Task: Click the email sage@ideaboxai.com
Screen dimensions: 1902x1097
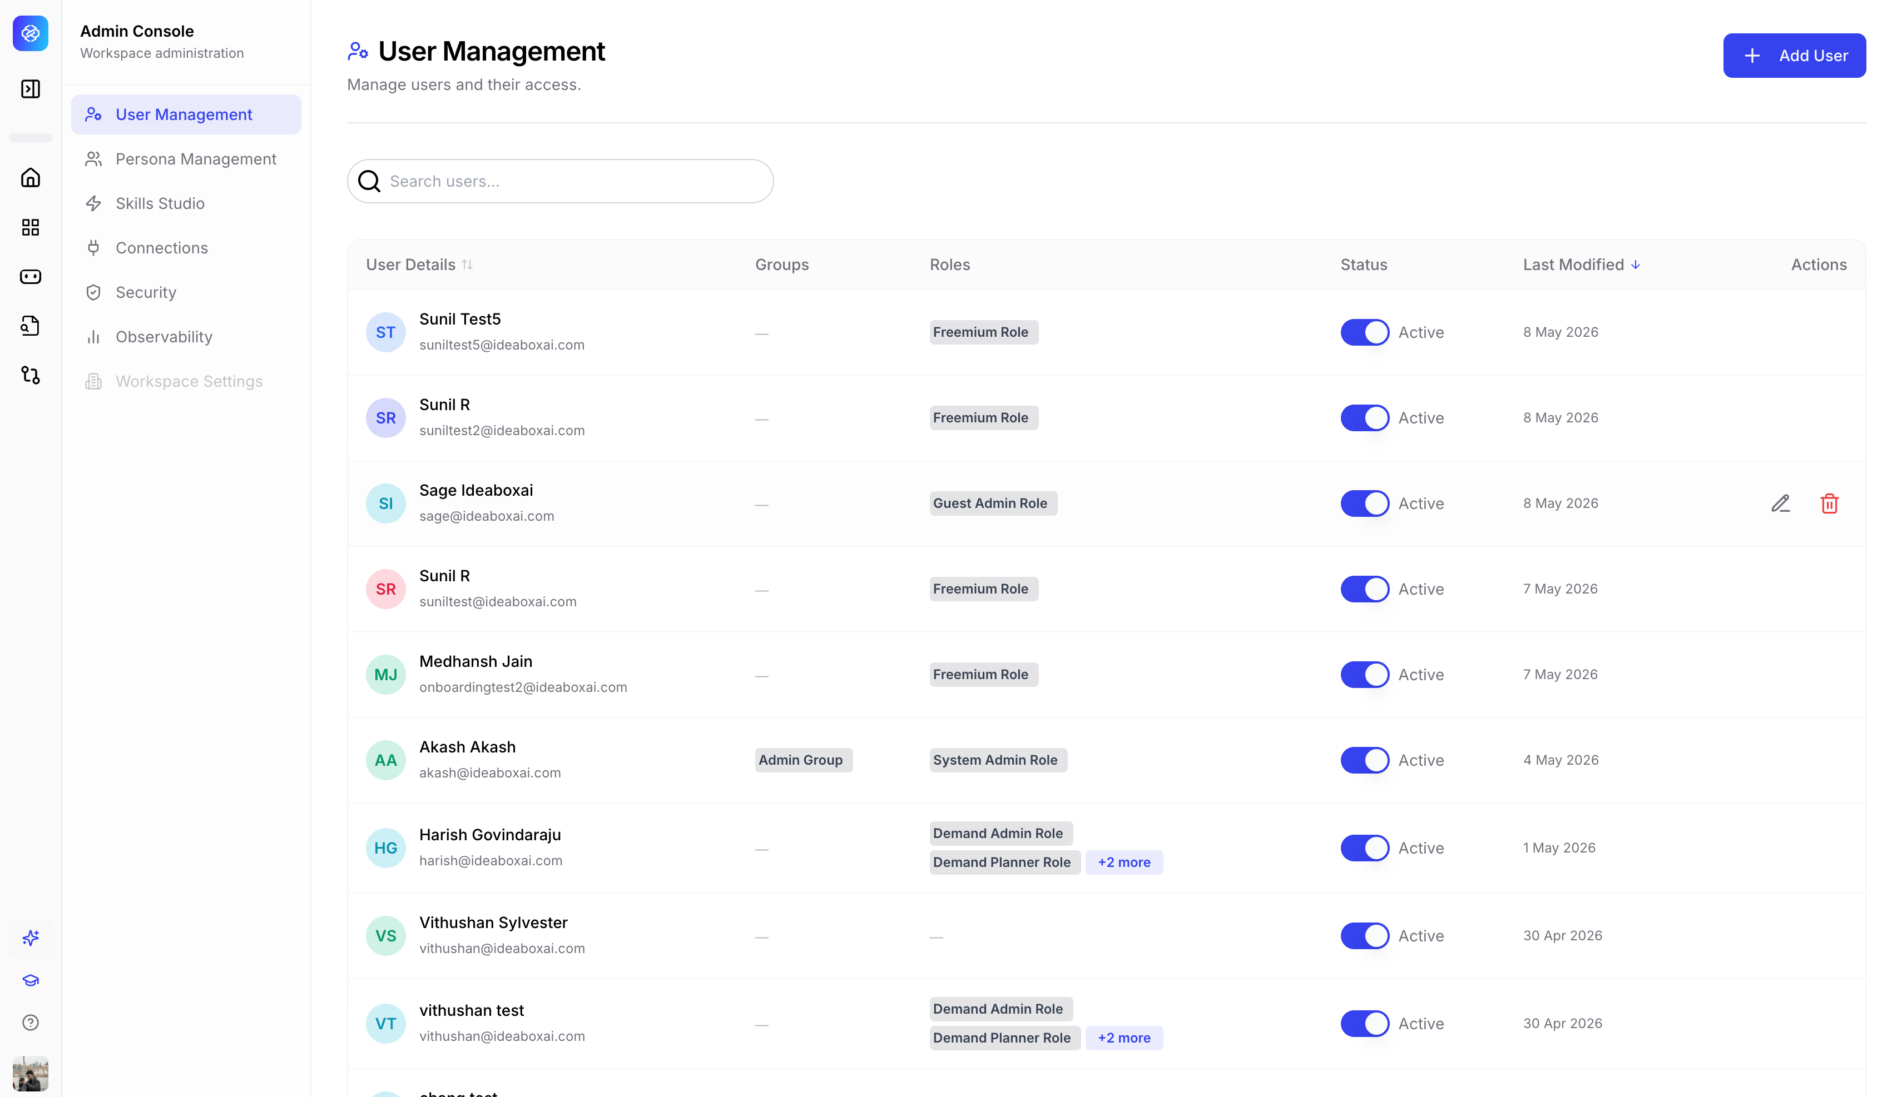Action: [x=486, y=516]
